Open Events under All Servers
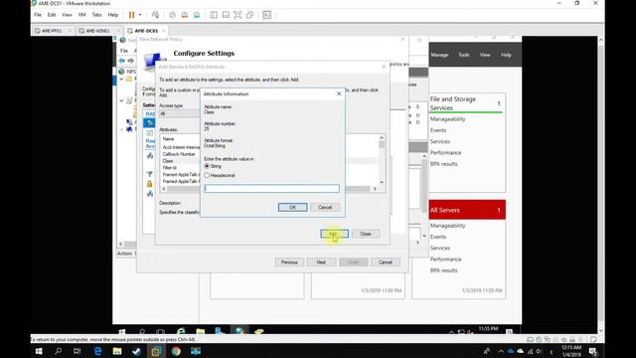 [438, 237]
